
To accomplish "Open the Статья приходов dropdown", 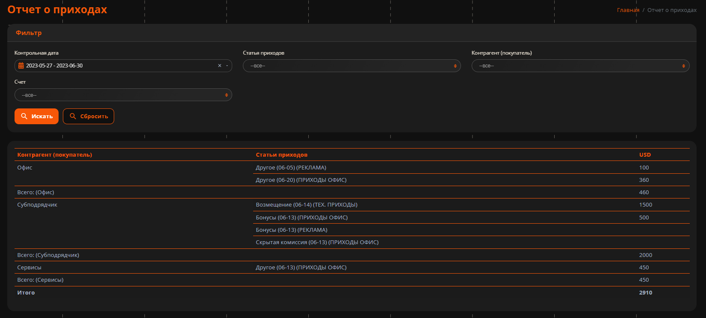I will (x=352, y=66).
